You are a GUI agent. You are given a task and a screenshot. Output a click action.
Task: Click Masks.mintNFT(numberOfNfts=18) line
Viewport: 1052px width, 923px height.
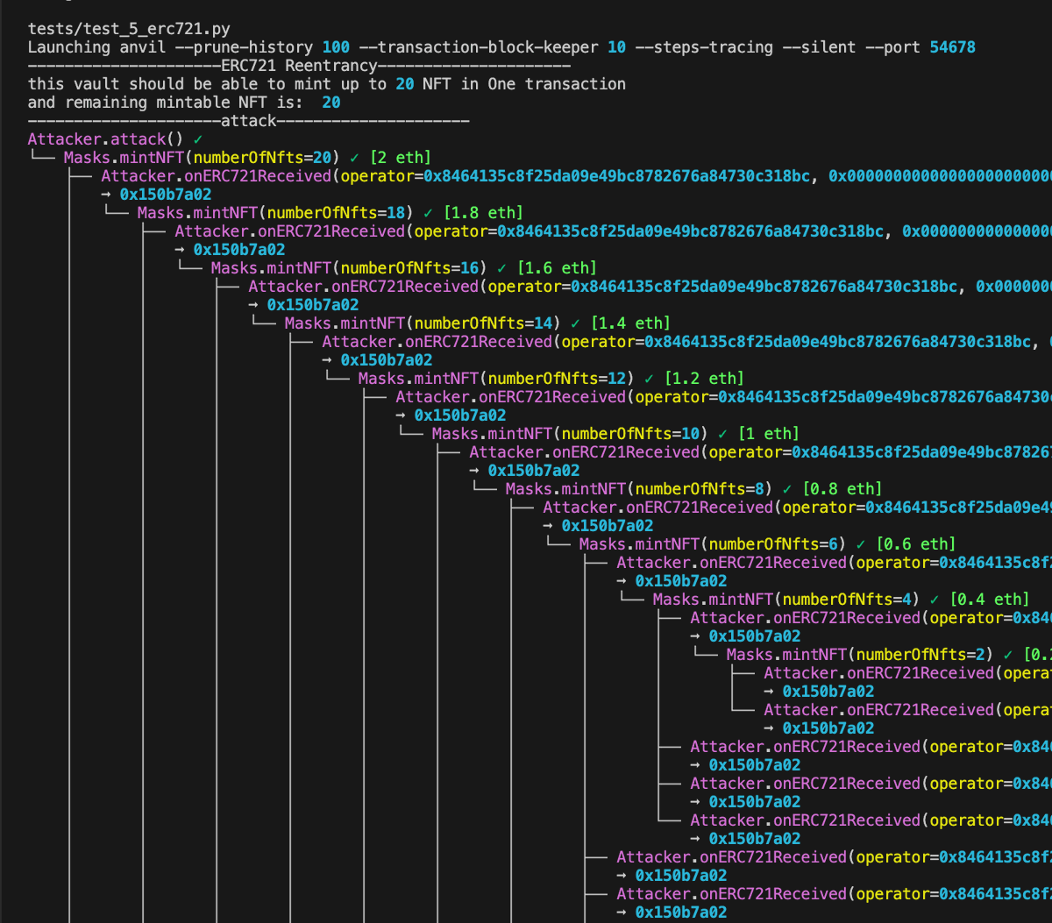pyautogui.click(x=330, y=213)
